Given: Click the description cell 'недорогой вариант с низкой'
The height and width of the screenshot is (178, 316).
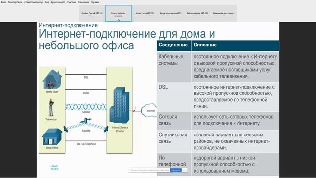Looking at the screenshot, I should [235, 164].
